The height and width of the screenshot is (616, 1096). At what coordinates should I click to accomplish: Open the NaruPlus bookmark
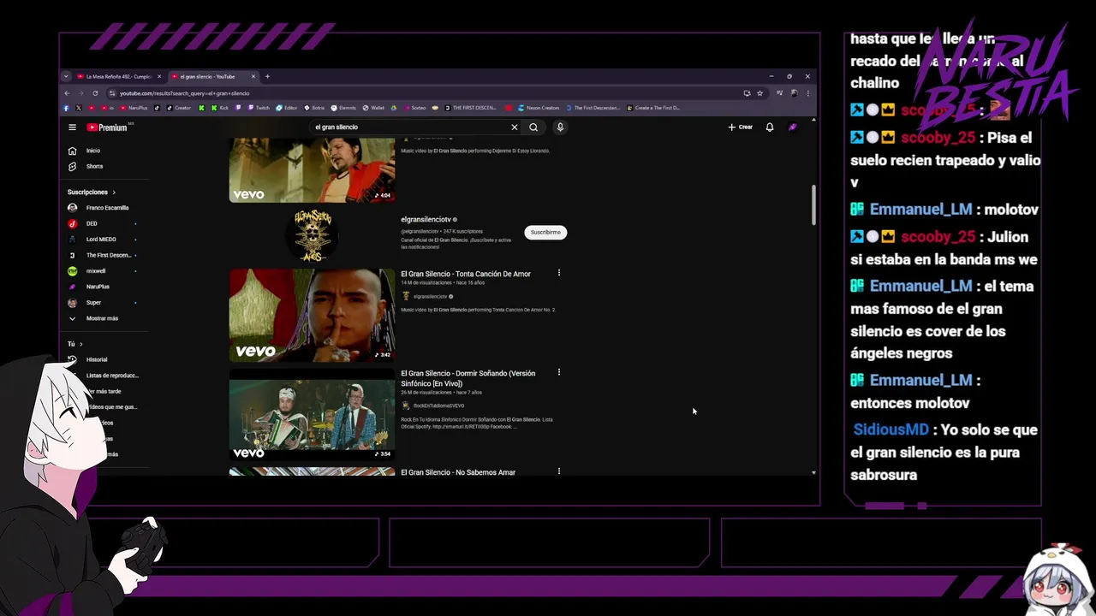coord(134,108)
